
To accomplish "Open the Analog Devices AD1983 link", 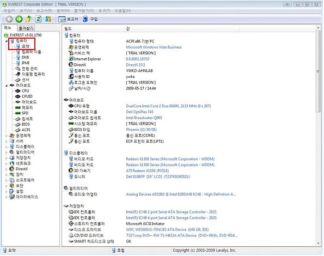I will 181,194.
